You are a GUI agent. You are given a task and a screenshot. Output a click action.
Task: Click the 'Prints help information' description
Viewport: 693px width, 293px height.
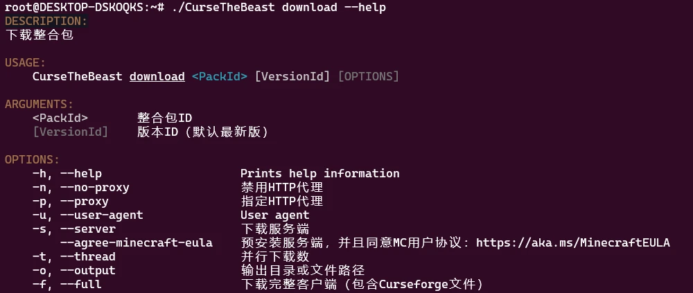pos(320,173)
